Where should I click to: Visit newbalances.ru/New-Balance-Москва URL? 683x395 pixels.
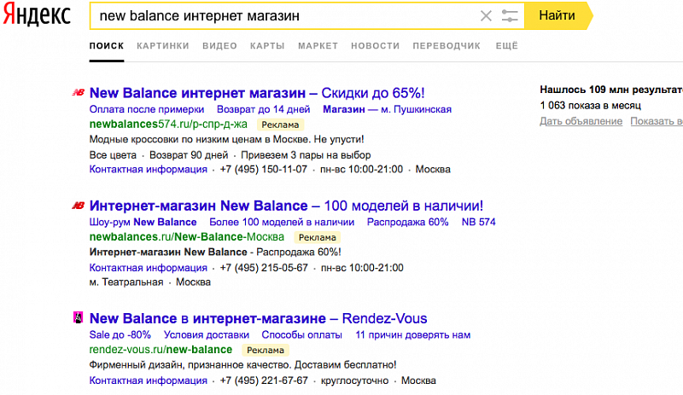coord(186,237)
